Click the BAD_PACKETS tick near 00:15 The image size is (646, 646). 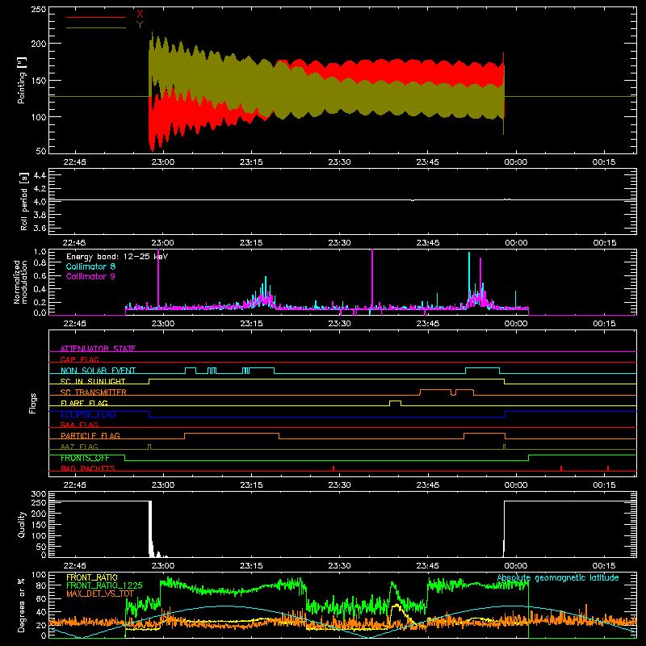click(x=608, y=468)
